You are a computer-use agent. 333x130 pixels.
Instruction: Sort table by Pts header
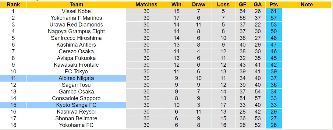coord(273,5)
